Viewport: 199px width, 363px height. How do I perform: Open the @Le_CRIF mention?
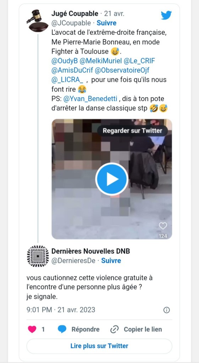point(139,61)
